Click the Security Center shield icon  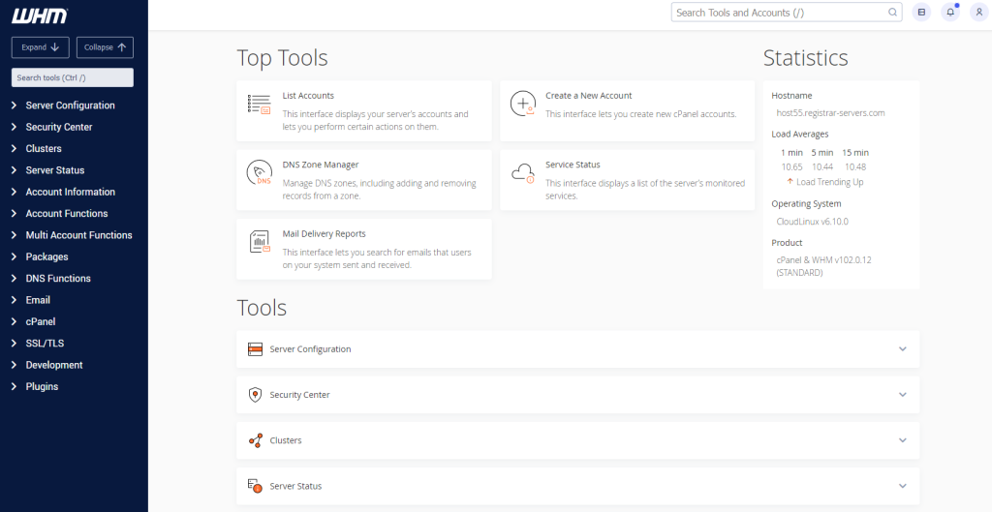[x=256, y=395]
